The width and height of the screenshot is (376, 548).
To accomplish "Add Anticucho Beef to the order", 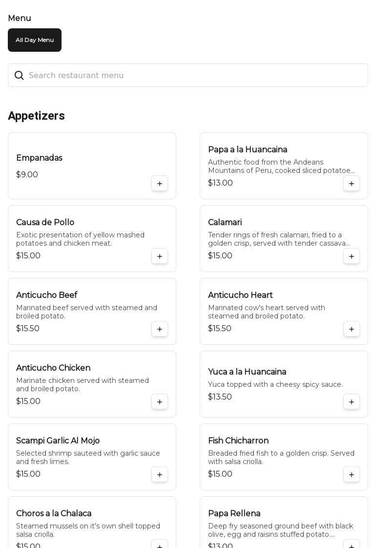I will (160, 329).
